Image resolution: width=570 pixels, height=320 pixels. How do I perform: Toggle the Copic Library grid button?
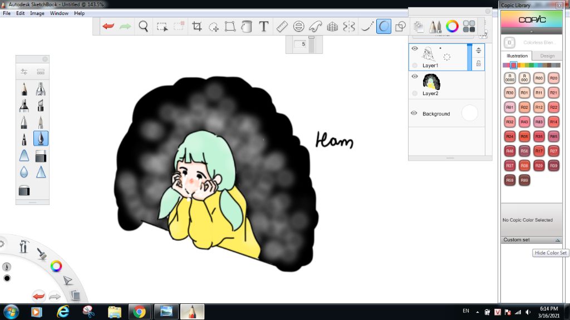(x=469, y=26)
